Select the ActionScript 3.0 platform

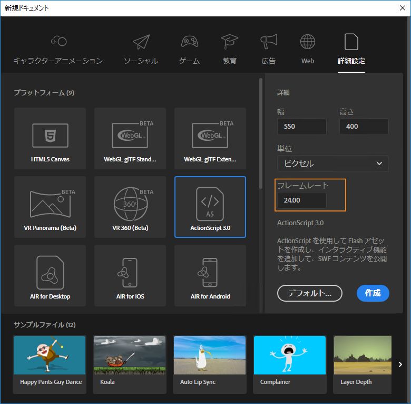[x=210, y=207]
